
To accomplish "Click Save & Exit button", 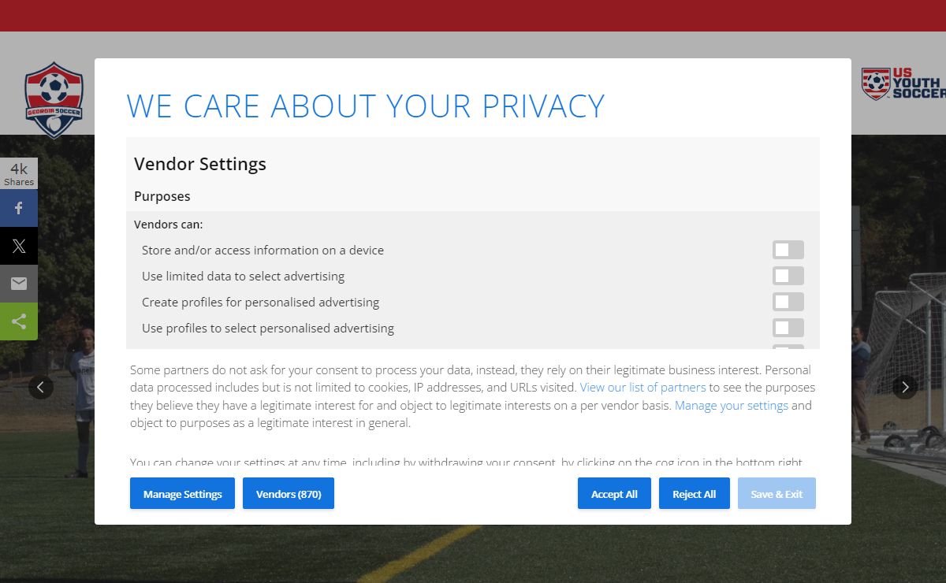I will tap(777, 493).
